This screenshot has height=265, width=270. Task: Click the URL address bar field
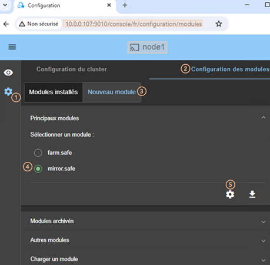pos(134,24)
